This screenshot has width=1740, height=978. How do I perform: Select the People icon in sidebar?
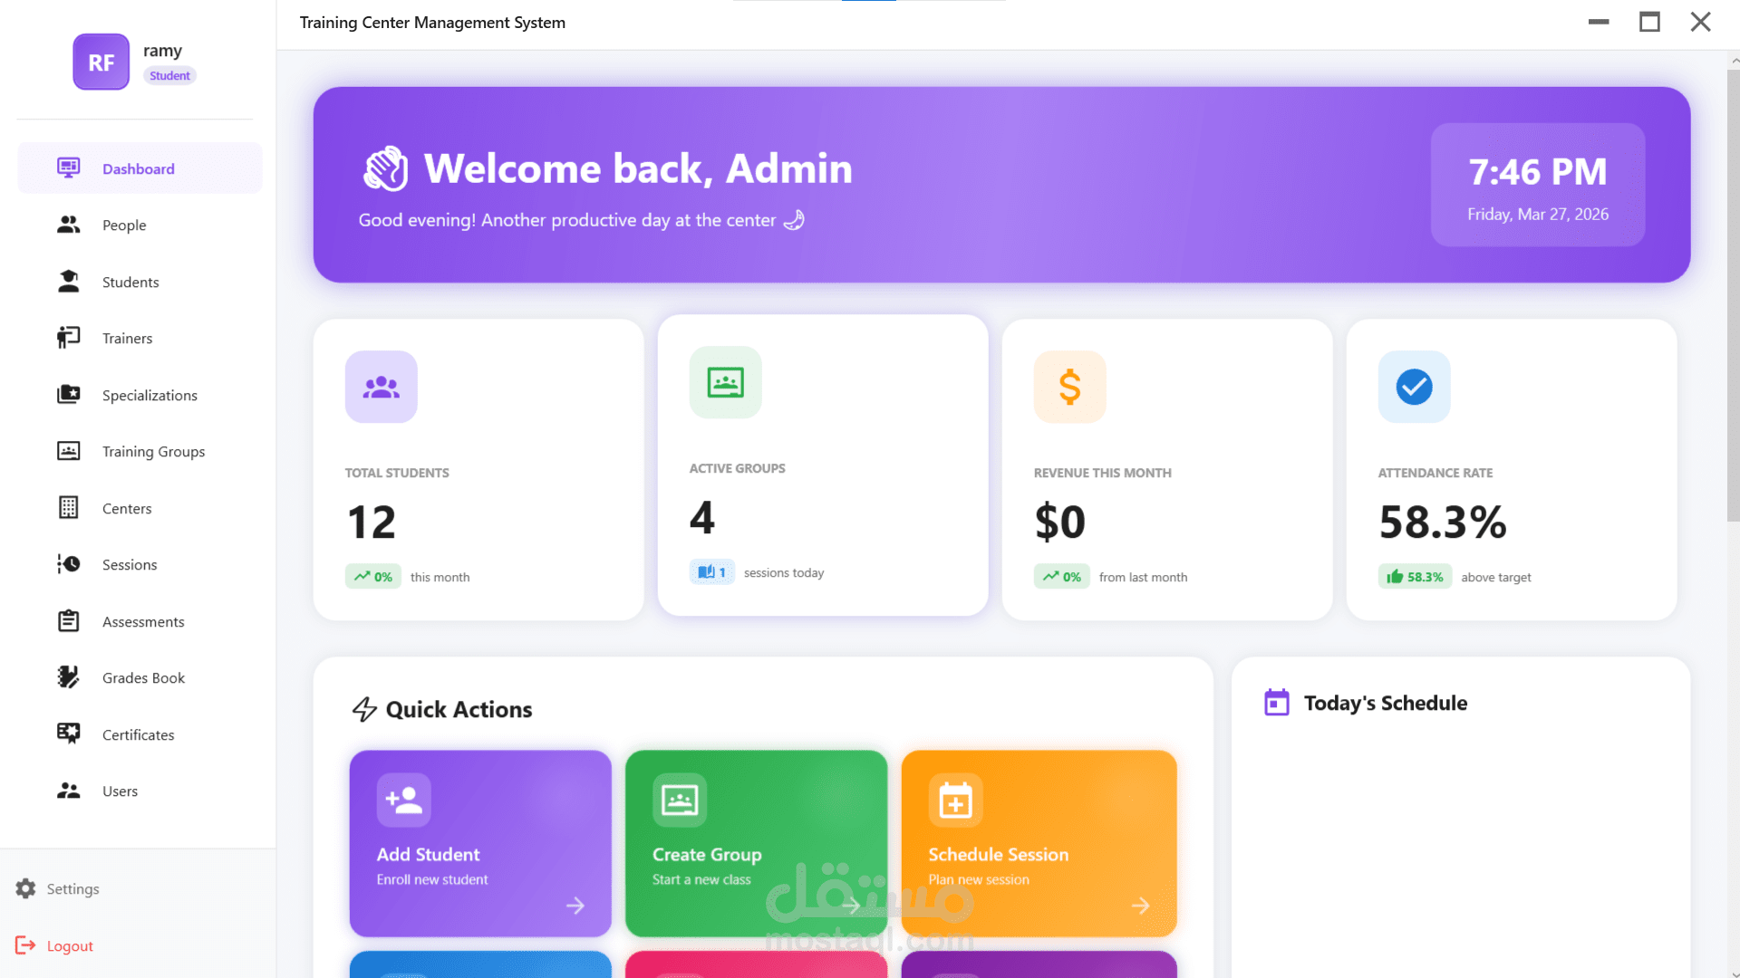tap(69, 225)
